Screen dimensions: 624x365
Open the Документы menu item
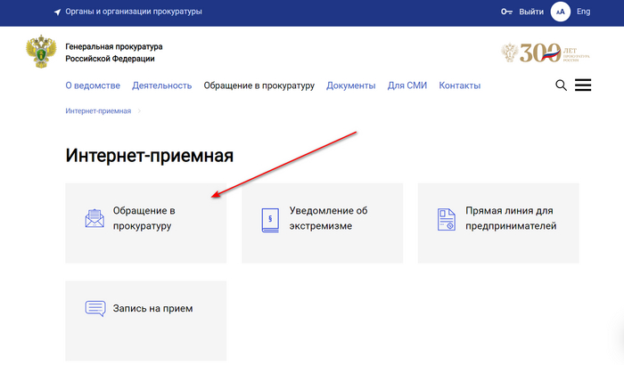[350, 85]
